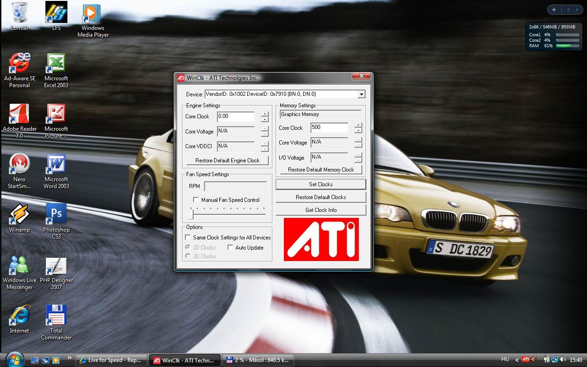Click the plus button on the sidebar gadget bar
Viewport: 587px width, 367px height.
tap(554, 10)
